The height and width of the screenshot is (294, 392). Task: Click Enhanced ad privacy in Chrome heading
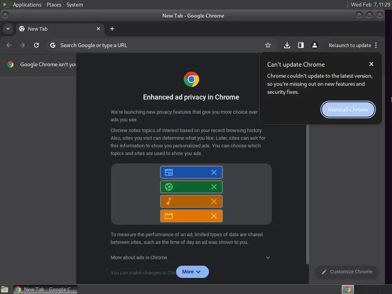191,97
